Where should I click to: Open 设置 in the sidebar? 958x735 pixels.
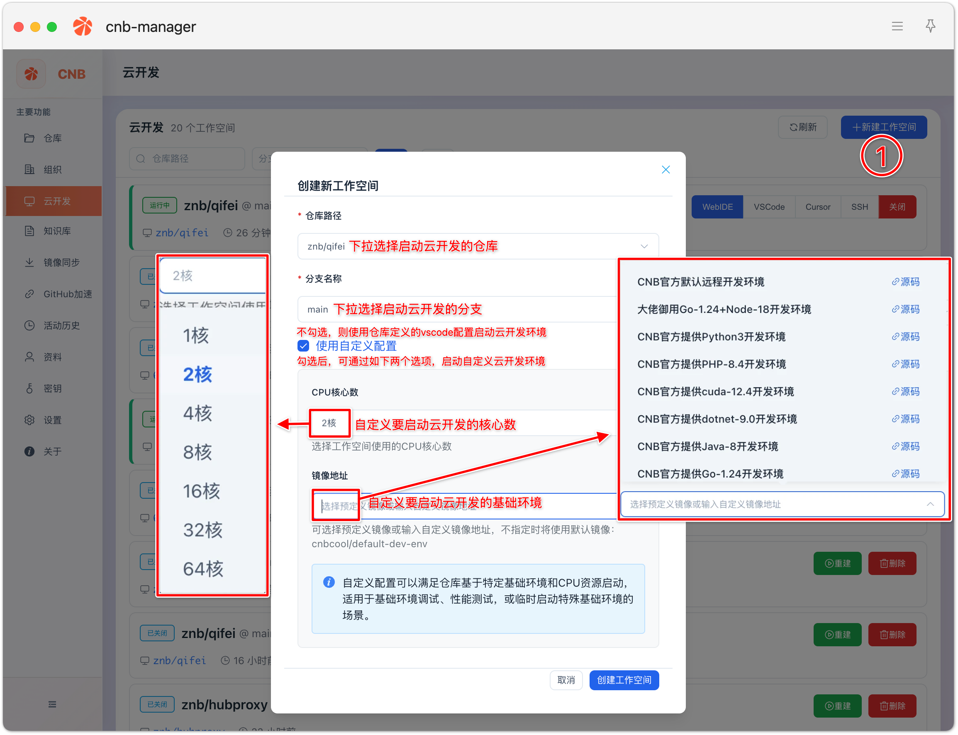tap(54, 420)
